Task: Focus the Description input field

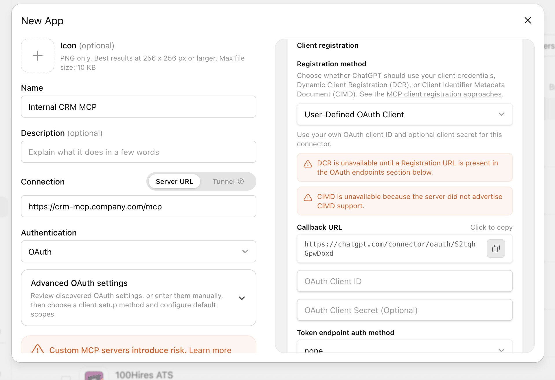Action: [x=139, y=152]
